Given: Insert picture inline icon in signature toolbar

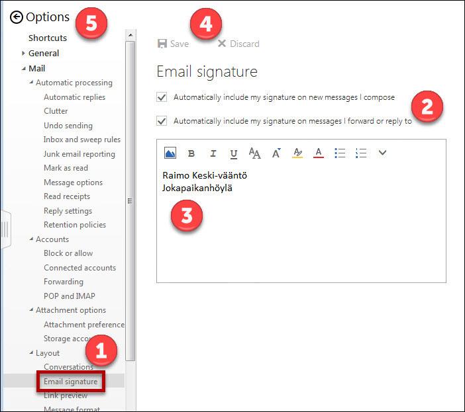Looking at the screenshot, I should coord(170,153).
